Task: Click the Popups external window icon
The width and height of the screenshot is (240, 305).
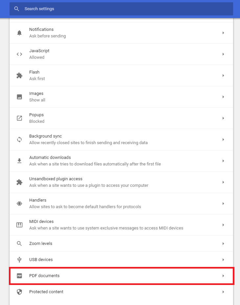Action: (19, 118)
